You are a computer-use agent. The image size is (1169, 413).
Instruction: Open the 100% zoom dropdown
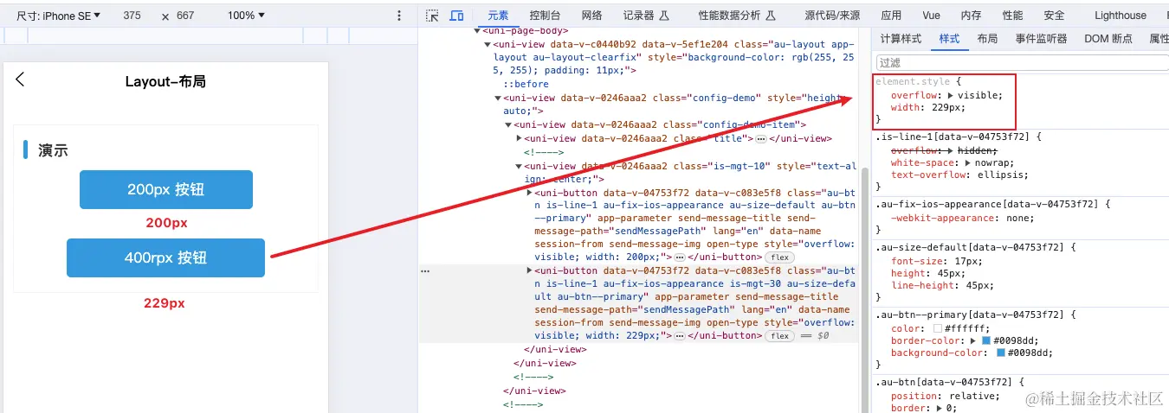[246, 16]
